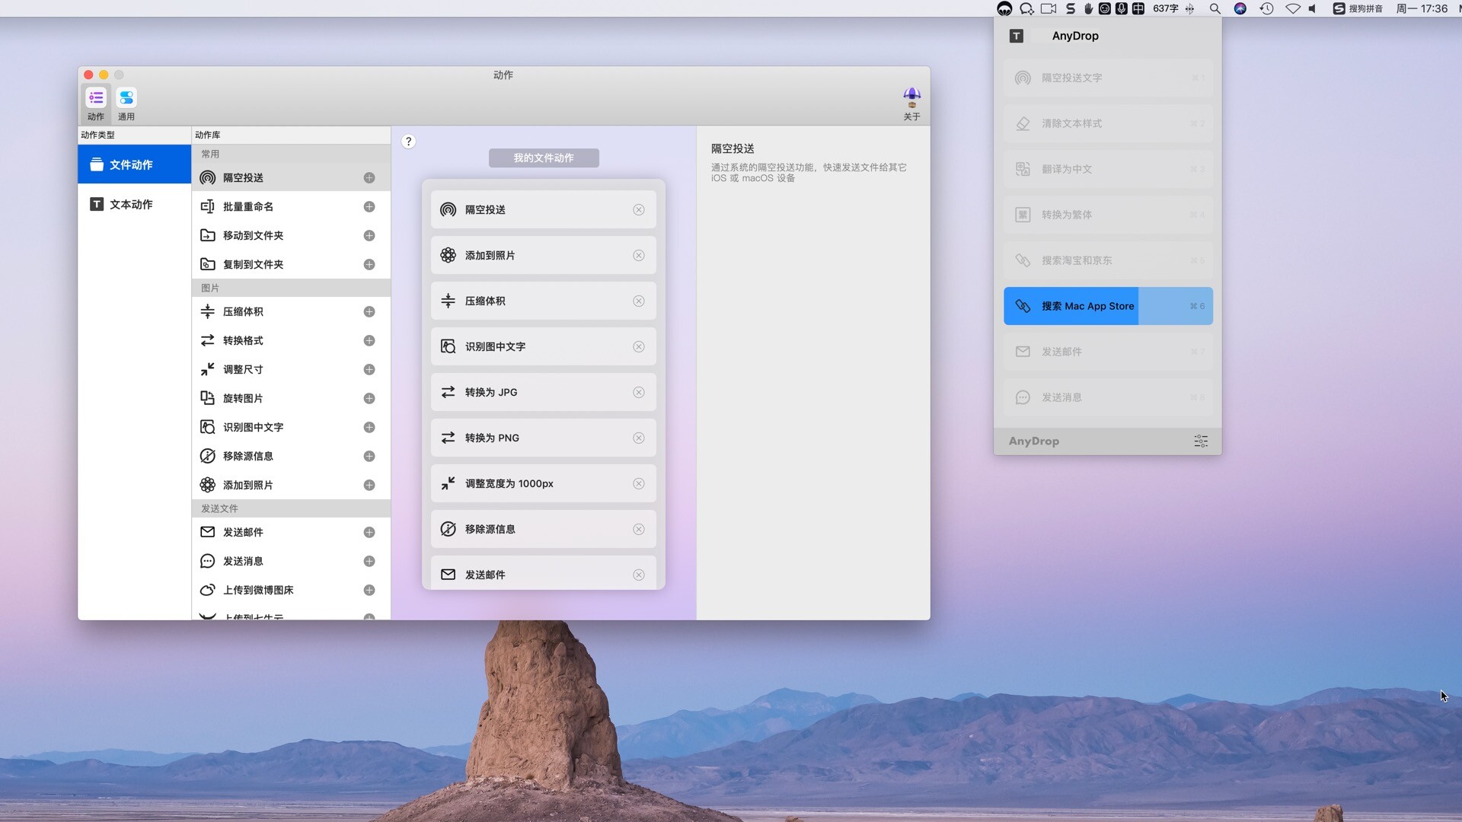Open 图片 category in action library
Image resolution: width=1462 pixels, height=822 pixels.
click(x=209, y=288)
